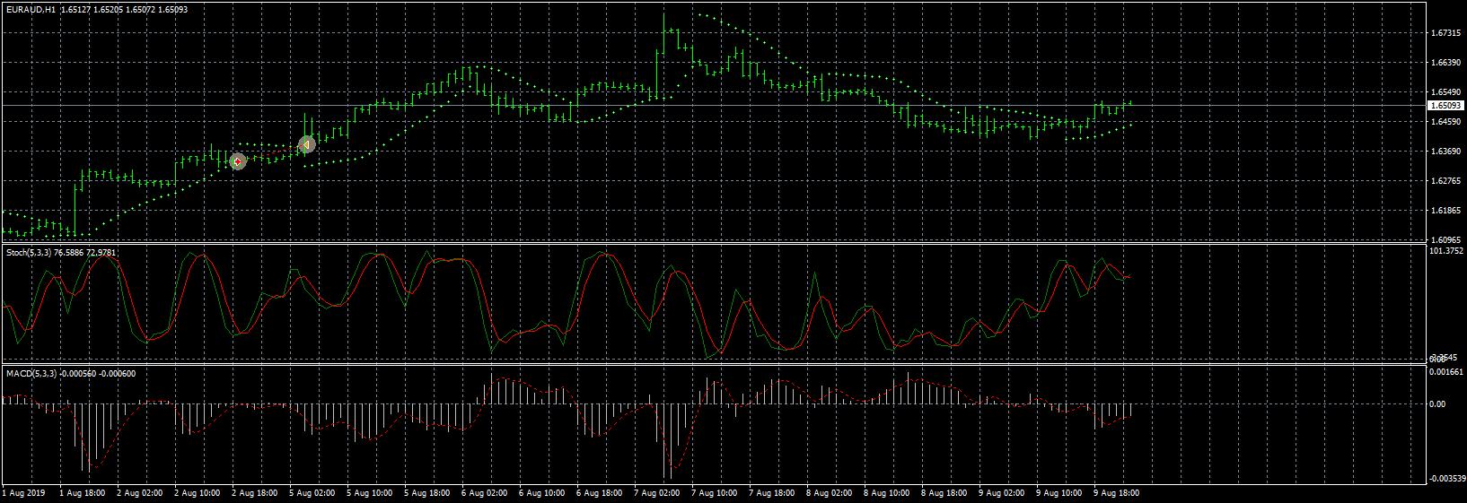The width and height of the screenshot is (1467, 503).
Task: Click time label 5 Aug 02:00
Action: pyautogui.click(x=312, y=493)
